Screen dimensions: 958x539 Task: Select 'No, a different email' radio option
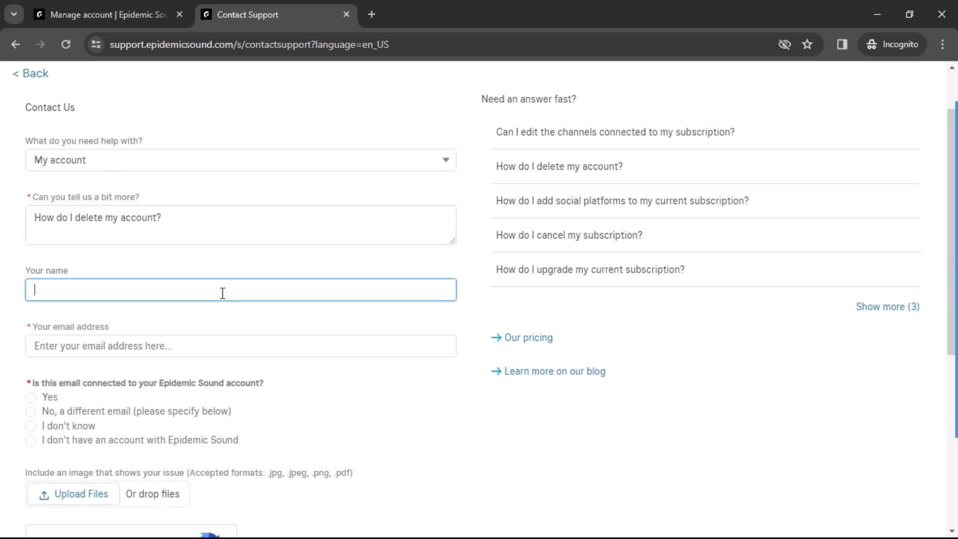pyautogui.click(x=31, y=412)
